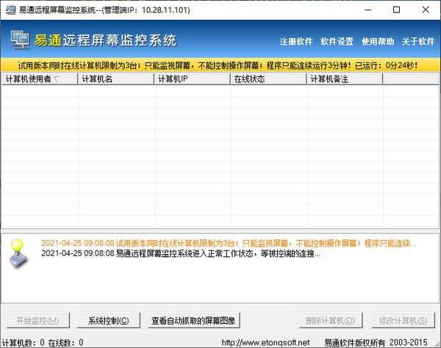Viewport: 441px width, 348px height.
Task: Sort by 计算机名 column header
Action: [116, 79]
